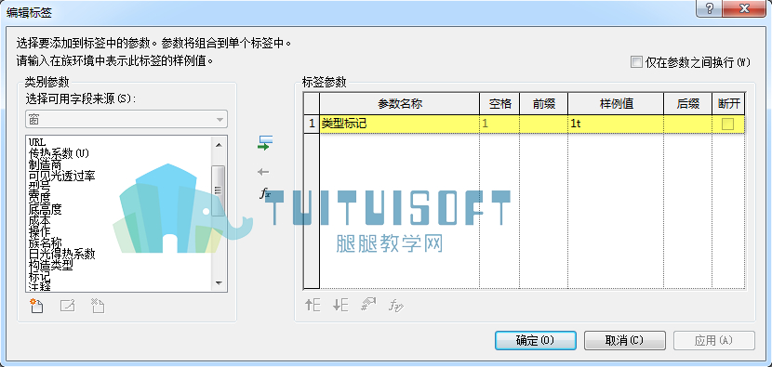The width and height of the screenshot is (772, 367).
Task: Click the edit units format icon
Action: [x=368, y=305]
